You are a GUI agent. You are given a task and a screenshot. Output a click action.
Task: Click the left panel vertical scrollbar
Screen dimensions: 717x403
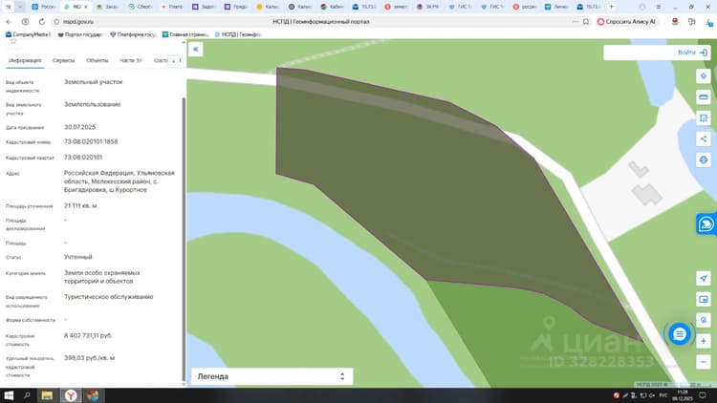coord(185,238)
